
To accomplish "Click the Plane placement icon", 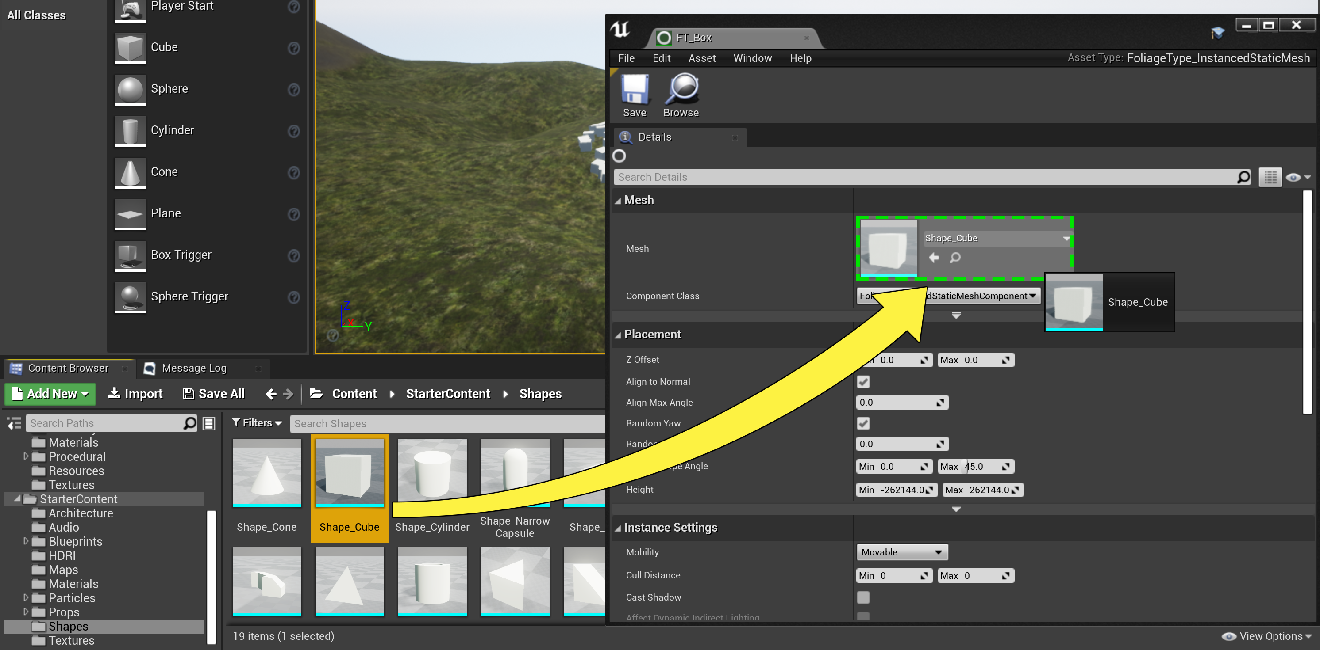I will click(x=130, y=214).
